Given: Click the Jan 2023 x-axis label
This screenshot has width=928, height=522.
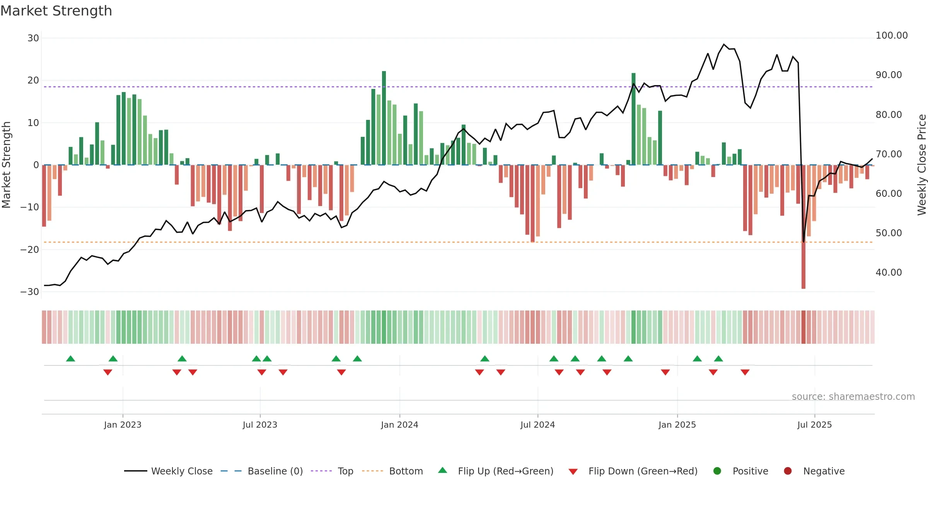Looking at the screenshot, I should click(123, 425).
